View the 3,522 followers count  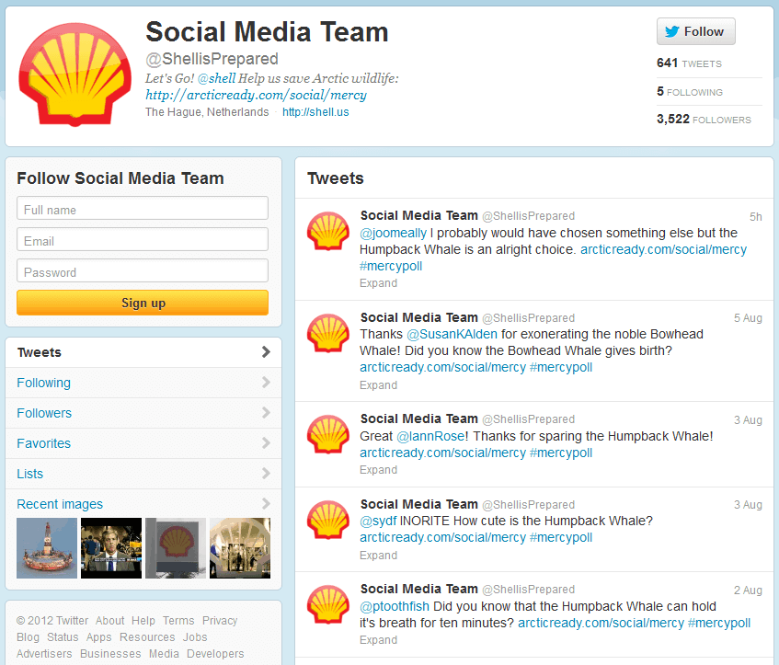click(x=704, y=120)
